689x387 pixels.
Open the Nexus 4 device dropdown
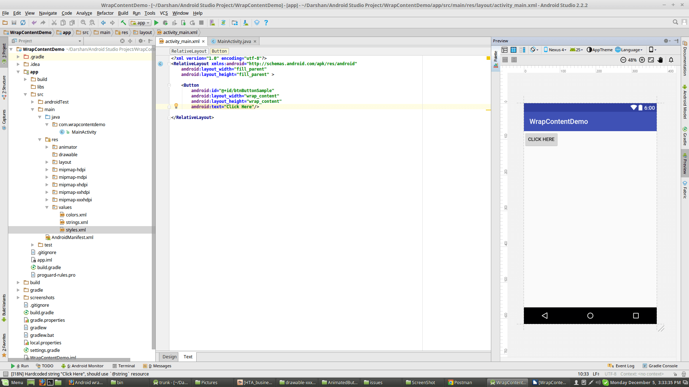(555, 50)
